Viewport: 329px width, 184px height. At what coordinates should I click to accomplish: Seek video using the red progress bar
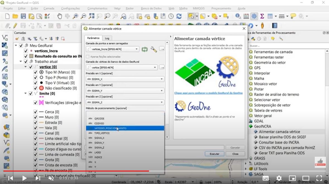(x=76, y=171)
